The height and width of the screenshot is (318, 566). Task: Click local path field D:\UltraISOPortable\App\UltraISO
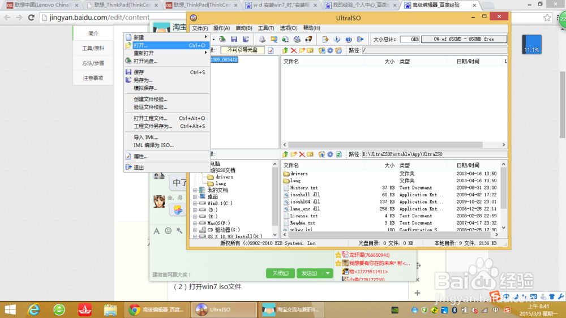click(x=435, y=154)
